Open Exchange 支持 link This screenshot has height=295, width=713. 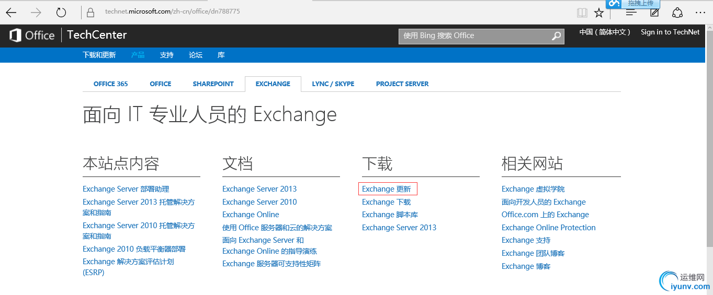point(526,240)
